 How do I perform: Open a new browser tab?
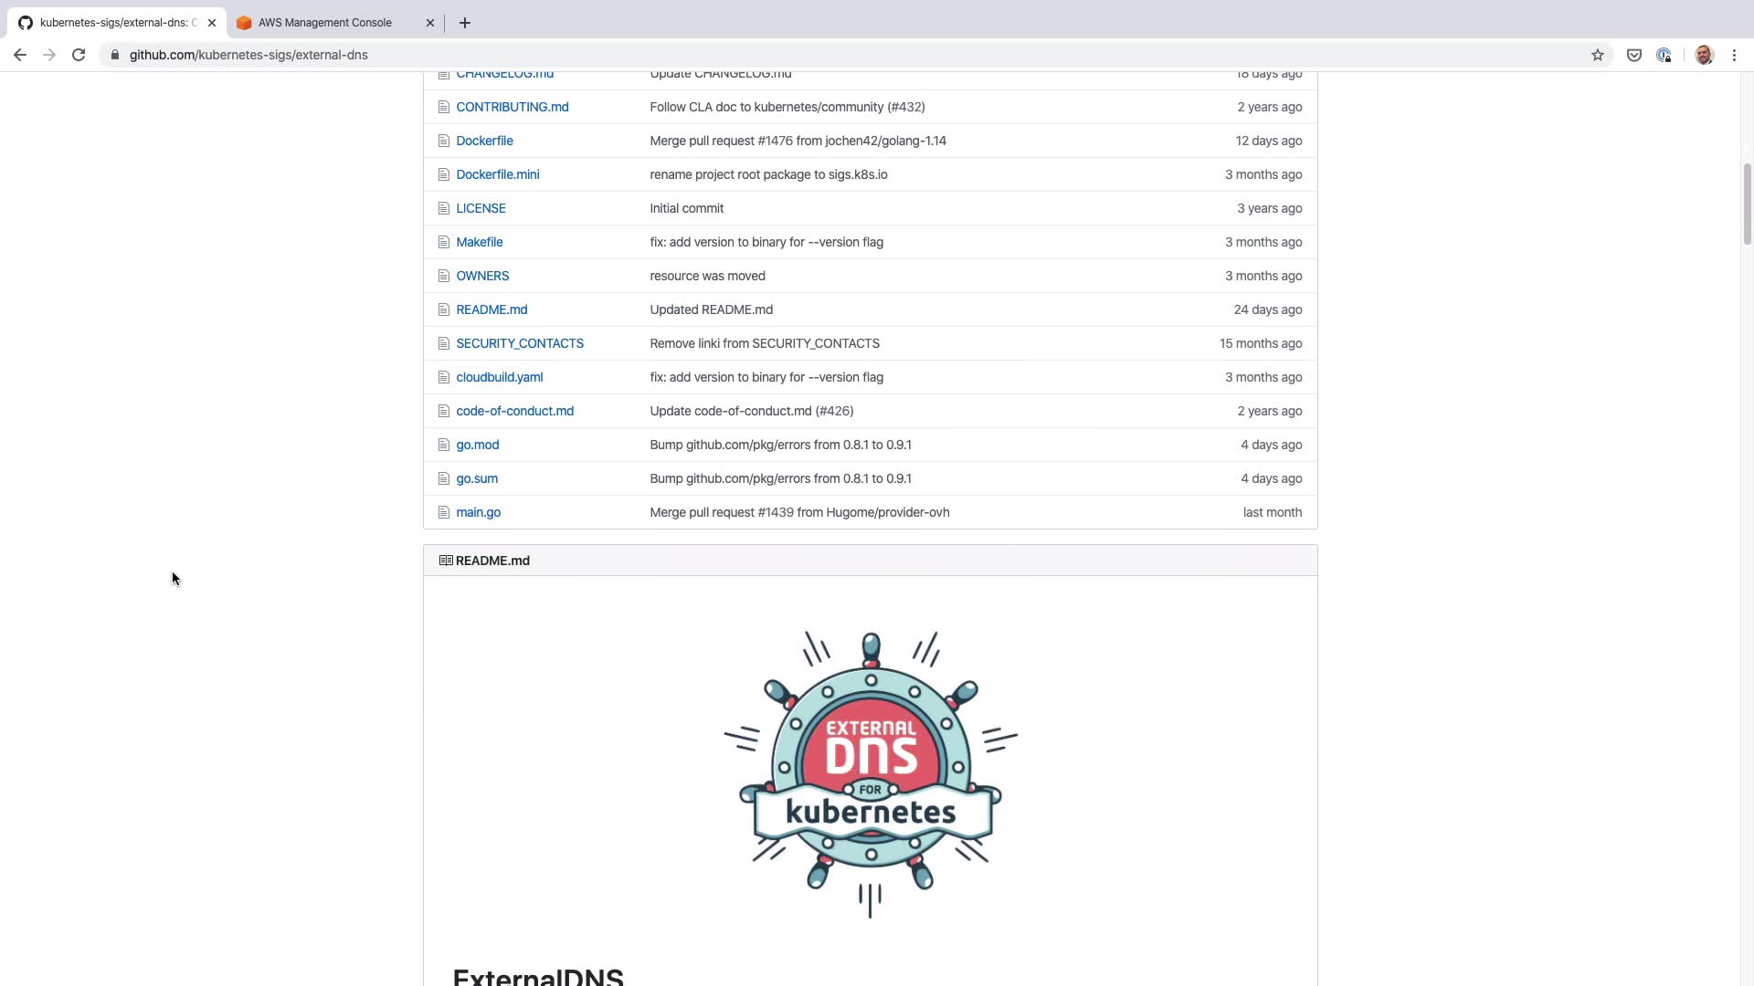tap(465, 23)
